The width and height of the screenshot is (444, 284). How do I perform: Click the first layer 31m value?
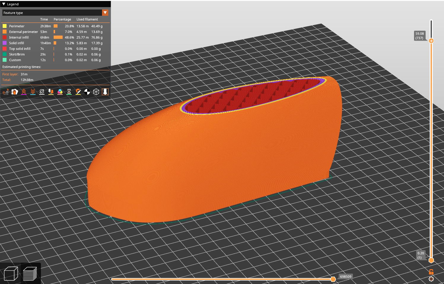(24, 74)
